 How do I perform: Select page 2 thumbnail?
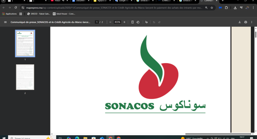[25, 77]
